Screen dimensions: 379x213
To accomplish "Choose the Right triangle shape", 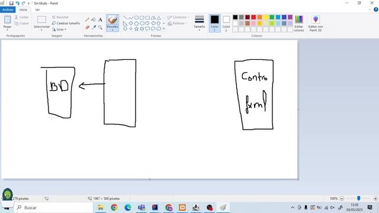I will pyautogui.click(x=125, y=23).
